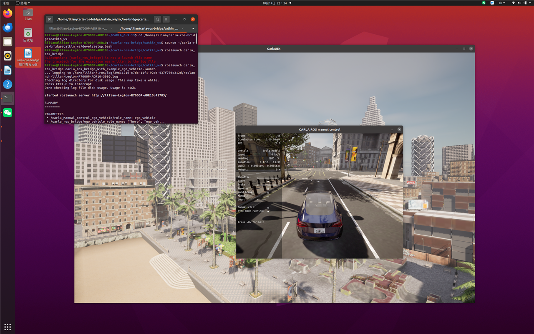Switch to the lilian@lilian-Legion terminal tab
The height and width of the screenshot is (334, 534).
[x=78, y=28]
